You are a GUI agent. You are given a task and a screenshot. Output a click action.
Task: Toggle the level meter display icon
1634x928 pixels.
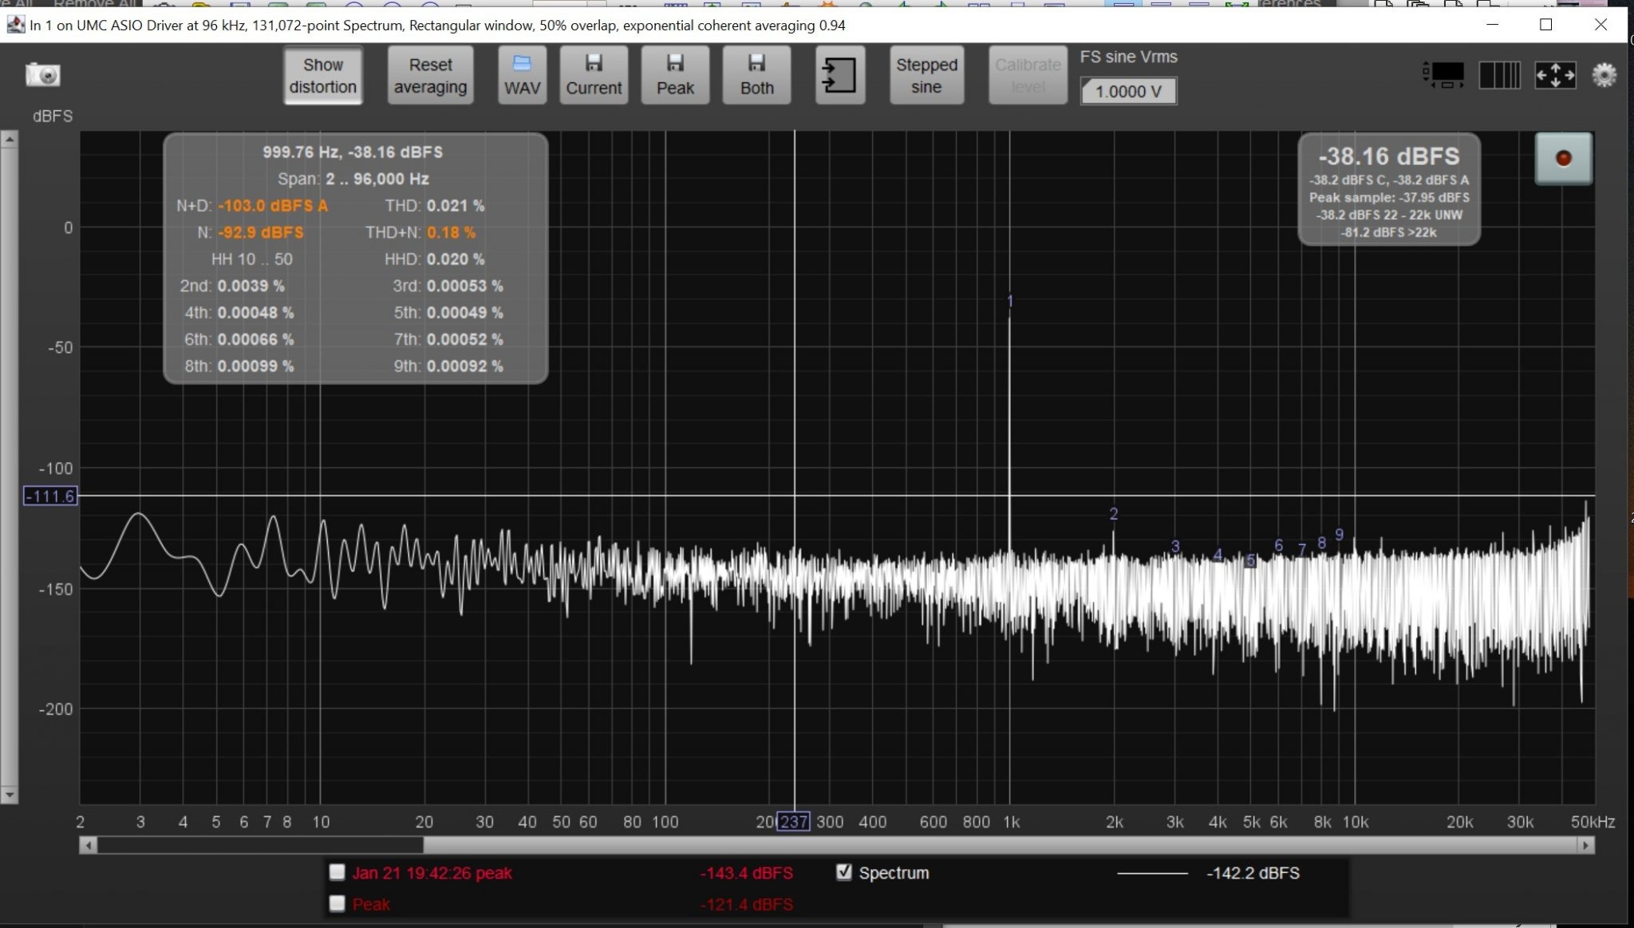(x=1443, y=75)
